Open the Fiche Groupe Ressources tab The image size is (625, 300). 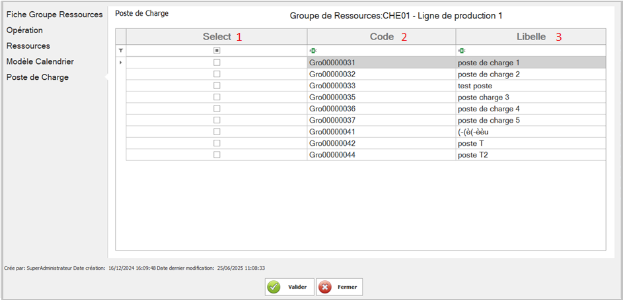54,15
